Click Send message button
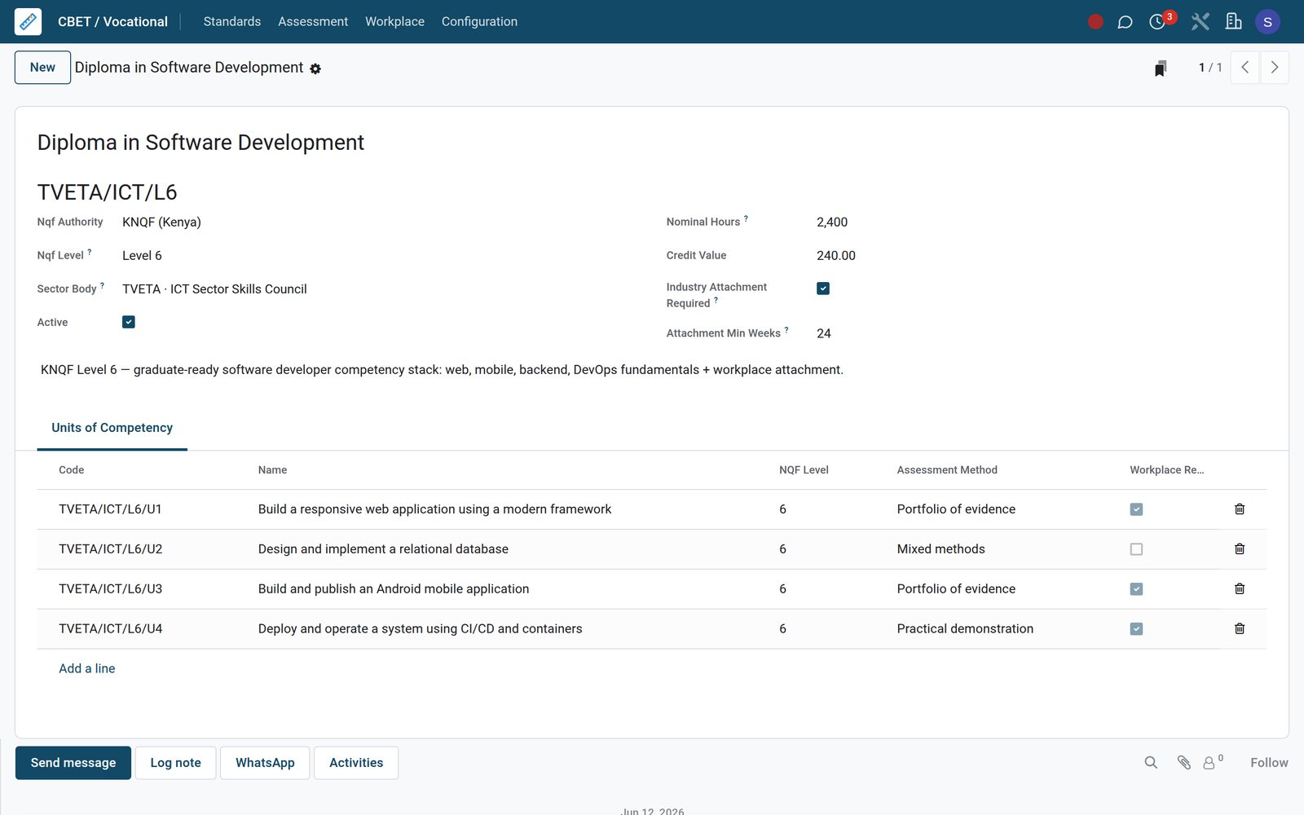 pos(73,763)
